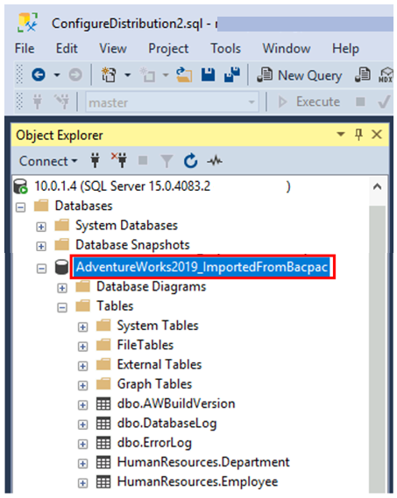Expand the FileTables folder
397x498 pixels.
(82, 347)
